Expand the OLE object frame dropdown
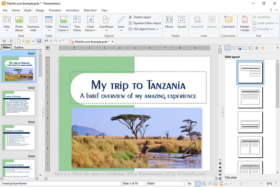Screen dimensions: 280x187 [157, 29]
